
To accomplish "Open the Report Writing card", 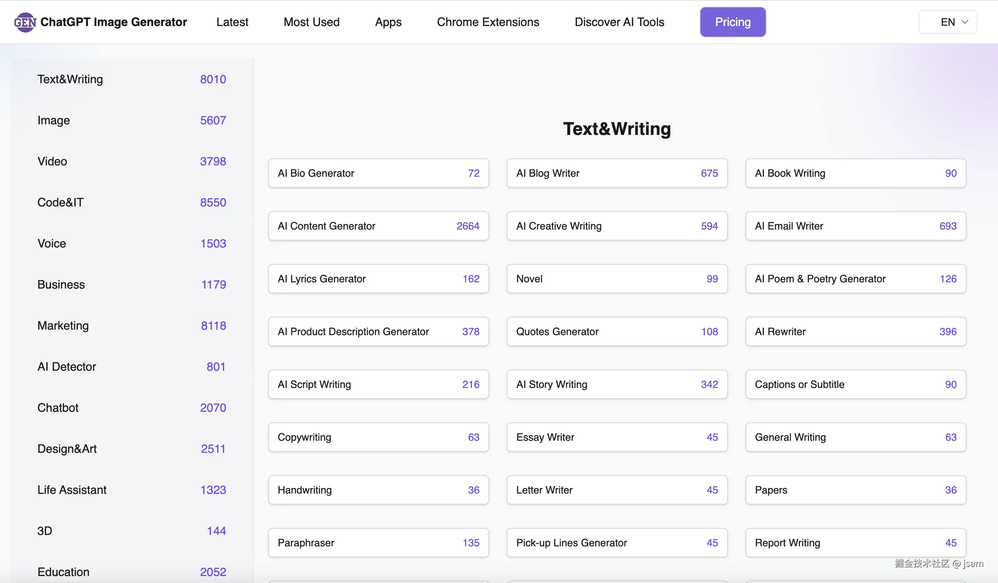I will pos(855,543).
